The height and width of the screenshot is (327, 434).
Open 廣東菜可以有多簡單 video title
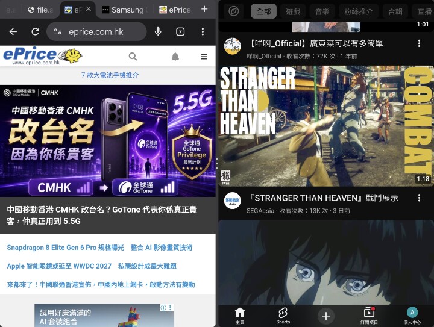[315, 43]
